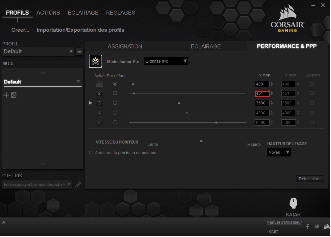Click the import mode icon
This screenshot has width=331, height=237.
tap(14, 95)
